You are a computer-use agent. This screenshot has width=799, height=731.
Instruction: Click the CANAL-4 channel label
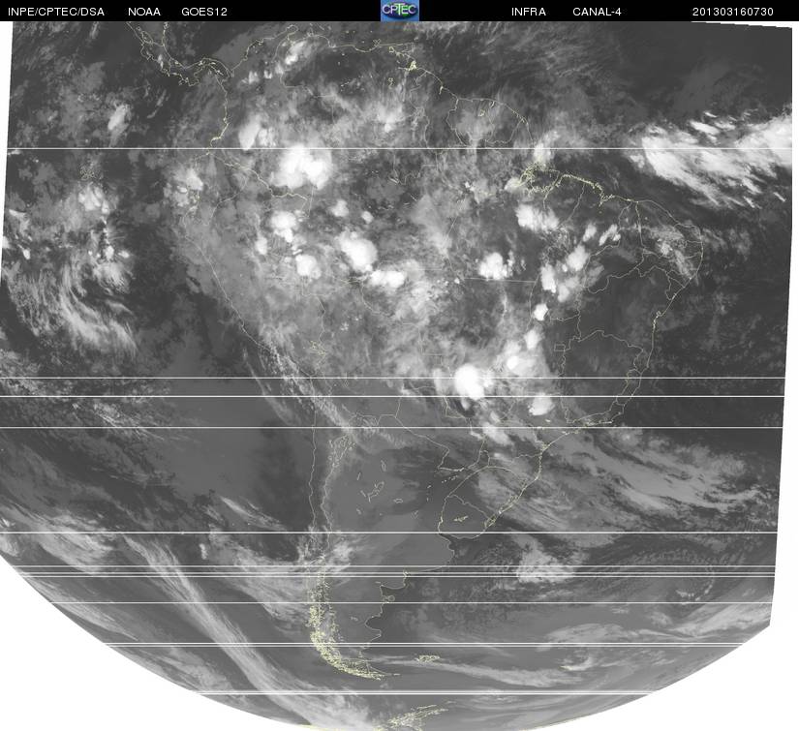(597, 12)
